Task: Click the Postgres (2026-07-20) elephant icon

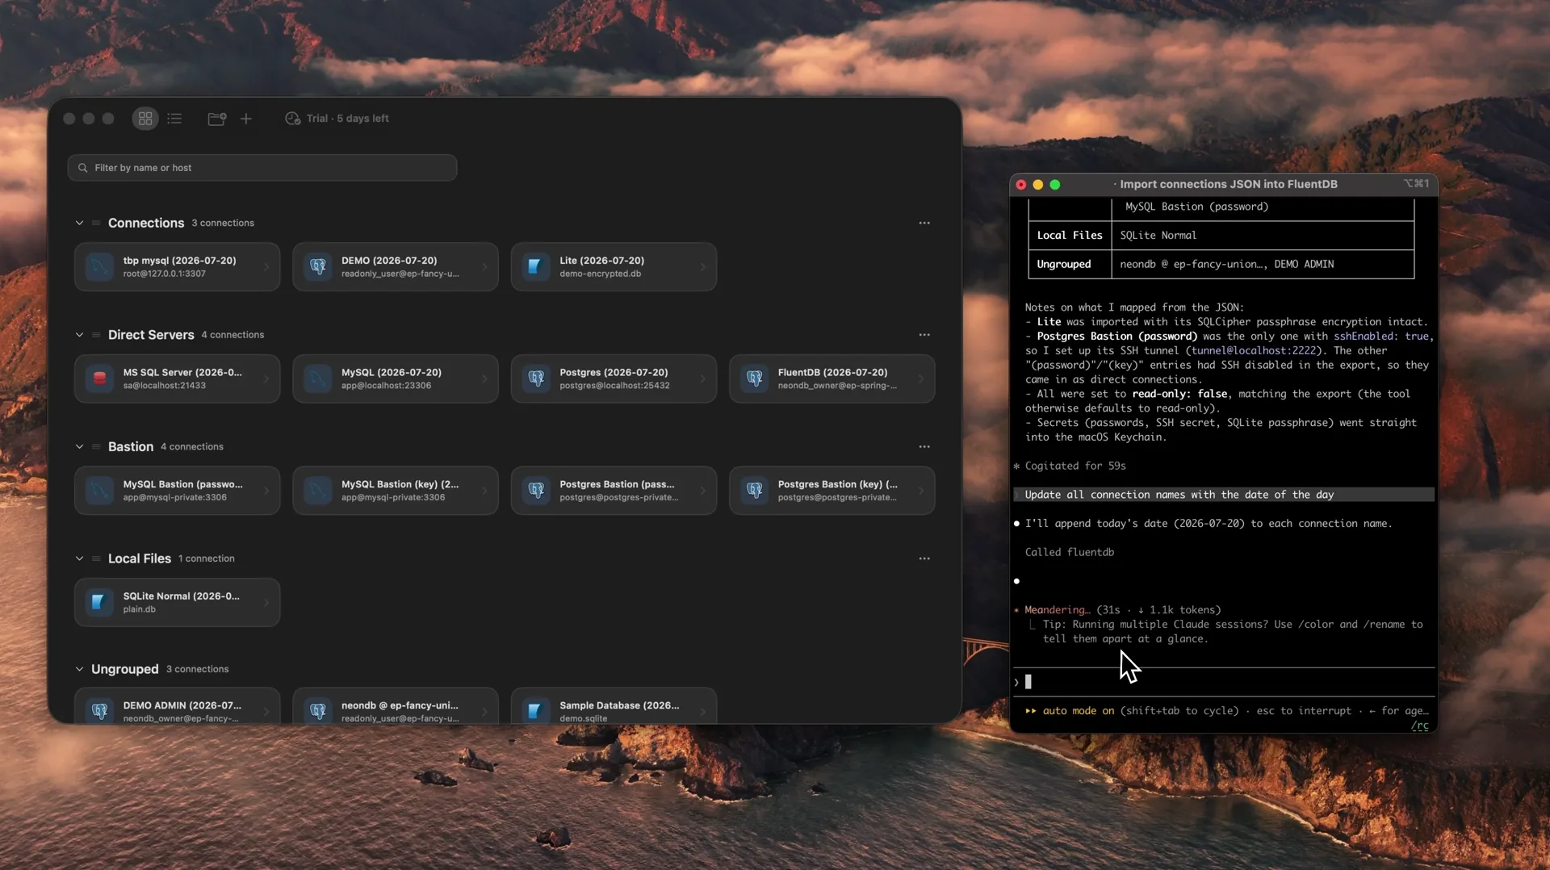Action: [x=536, y=379]
